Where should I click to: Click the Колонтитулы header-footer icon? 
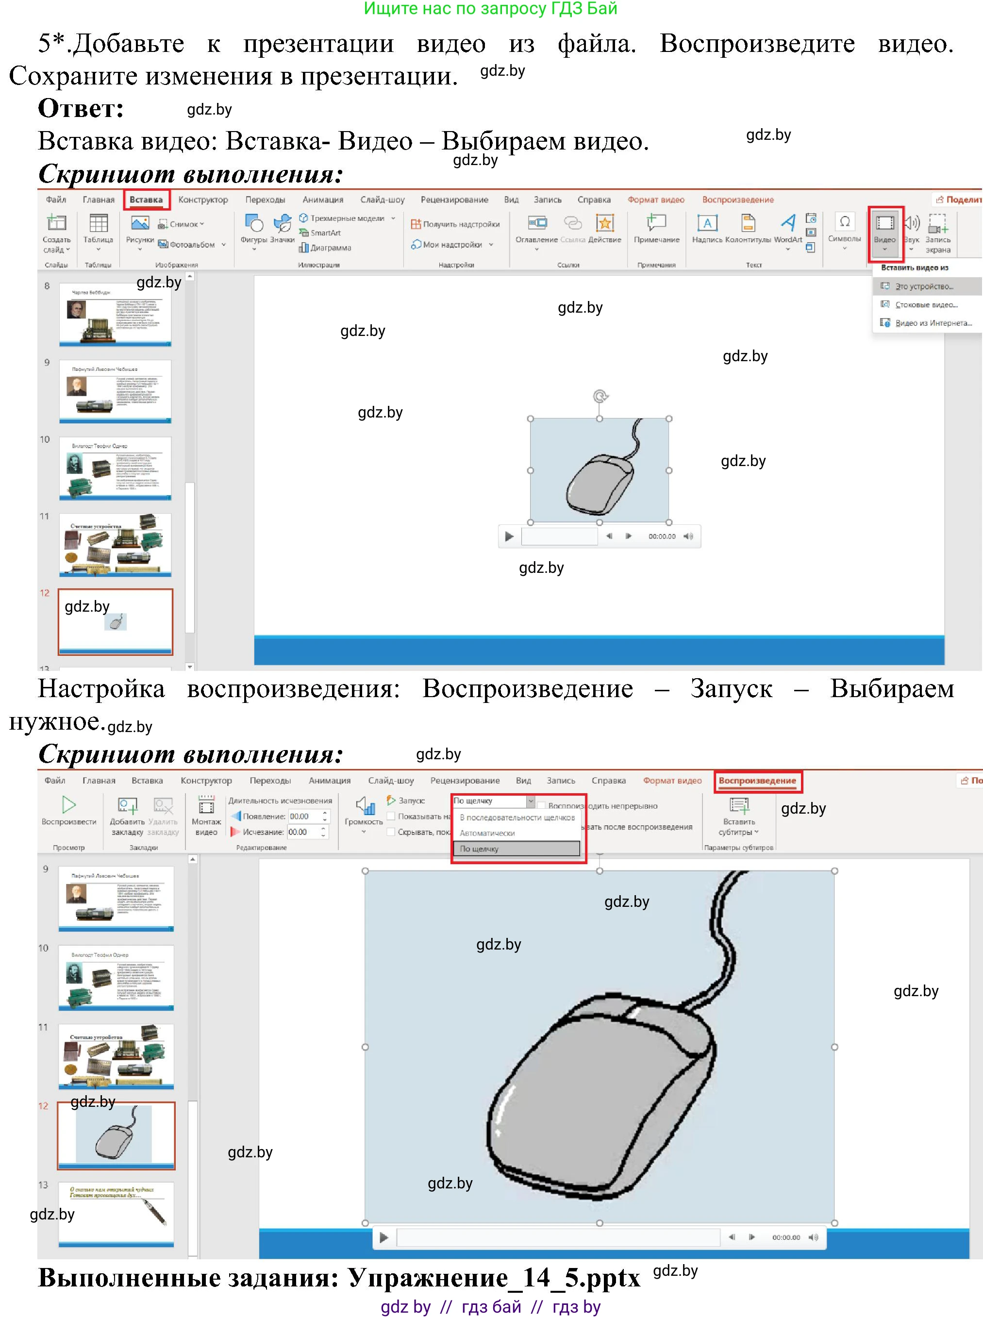pos(748,224)
